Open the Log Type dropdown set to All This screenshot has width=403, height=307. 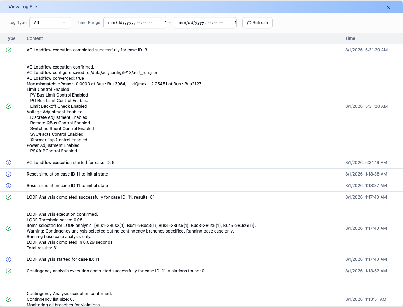click(50, 23)
